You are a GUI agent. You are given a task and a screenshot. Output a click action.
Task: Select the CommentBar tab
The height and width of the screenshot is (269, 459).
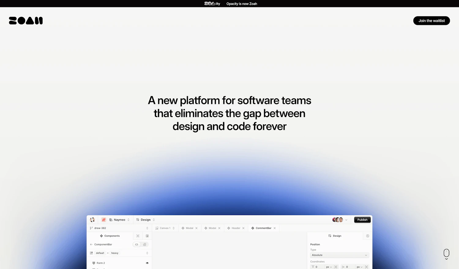tap(263, 228)
